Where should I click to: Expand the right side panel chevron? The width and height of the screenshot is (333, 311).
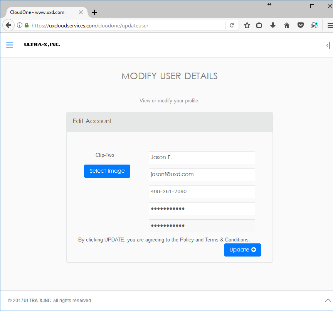click(328, 45)
